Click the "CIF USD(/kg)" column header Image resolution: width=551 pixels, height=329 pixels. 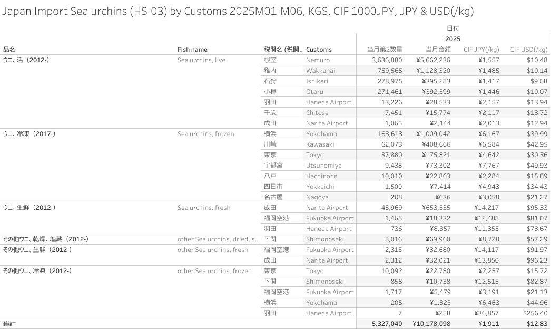pos(529,50)
